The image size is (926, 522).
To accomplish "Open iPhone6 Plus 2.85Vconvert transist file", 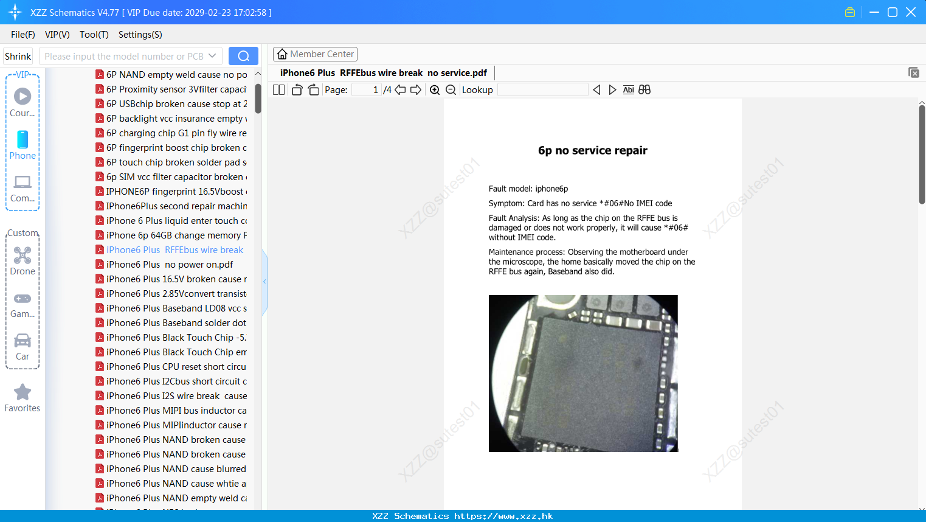I will coord(171,293).
